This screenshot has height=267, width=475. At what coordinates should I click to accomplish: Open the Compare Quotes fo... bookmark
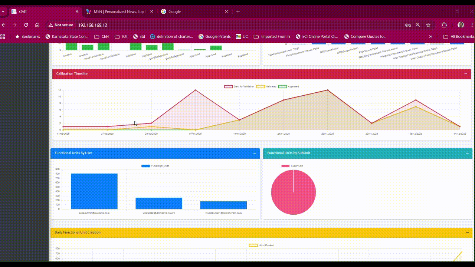[x=365, y=36]
